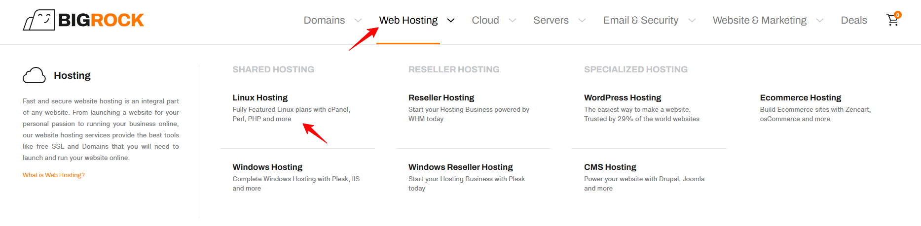Click the cart item count badge
Screen dimensions: 921x226
tap(898, 15)
